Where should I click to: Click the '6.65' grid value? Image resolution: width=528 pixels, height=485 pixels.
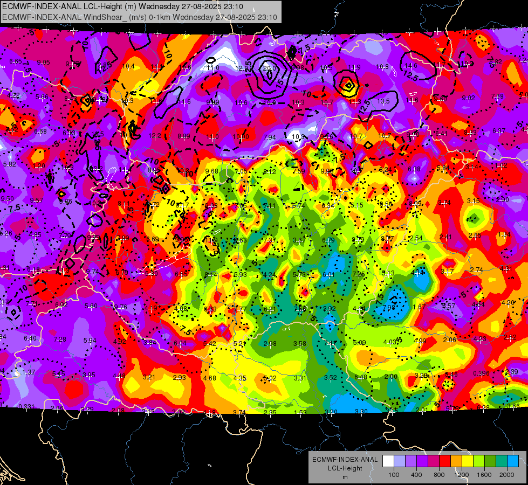coord(16,61)
